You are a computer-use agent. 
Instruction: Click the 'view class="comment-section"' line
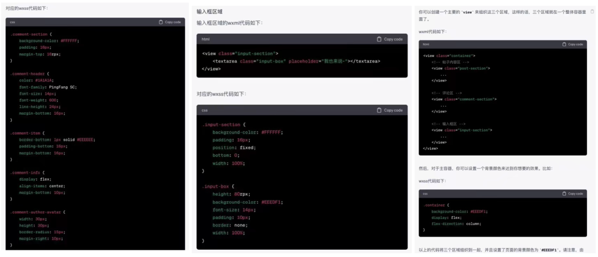point(464,99)
